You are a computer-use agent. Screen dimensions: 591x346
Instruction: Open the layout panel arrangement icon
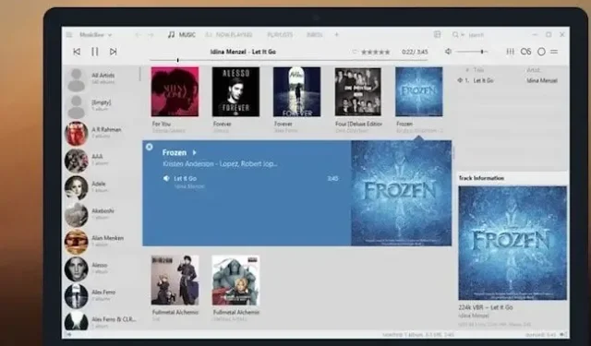click(x=437, y=35)
